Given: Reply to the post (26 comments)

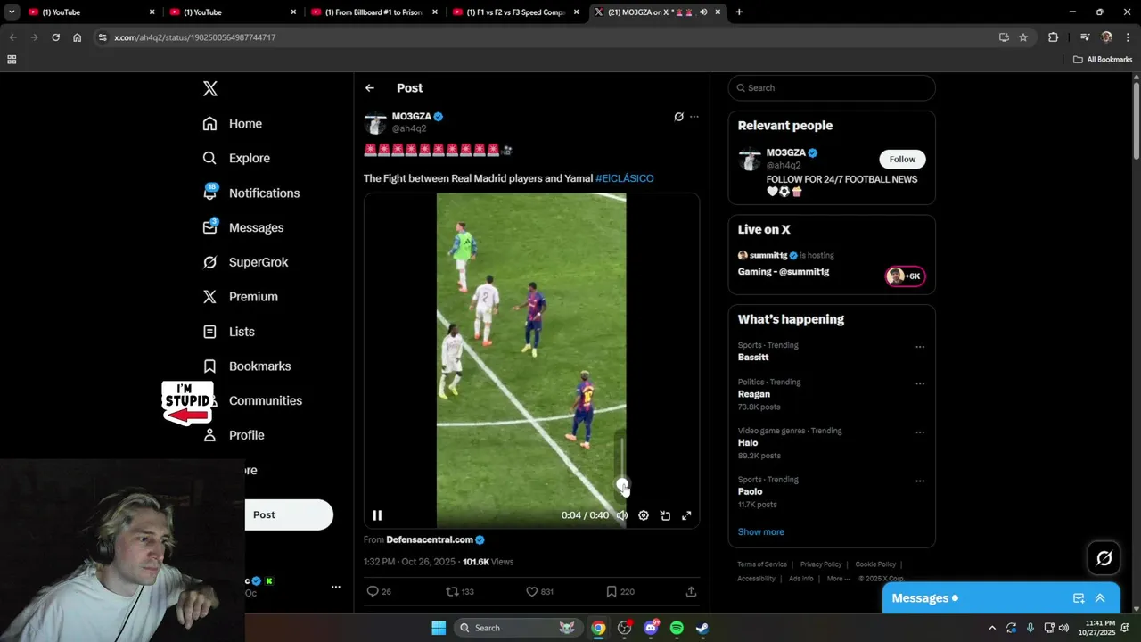Looking at the screenshot, I should coord(379,591).
